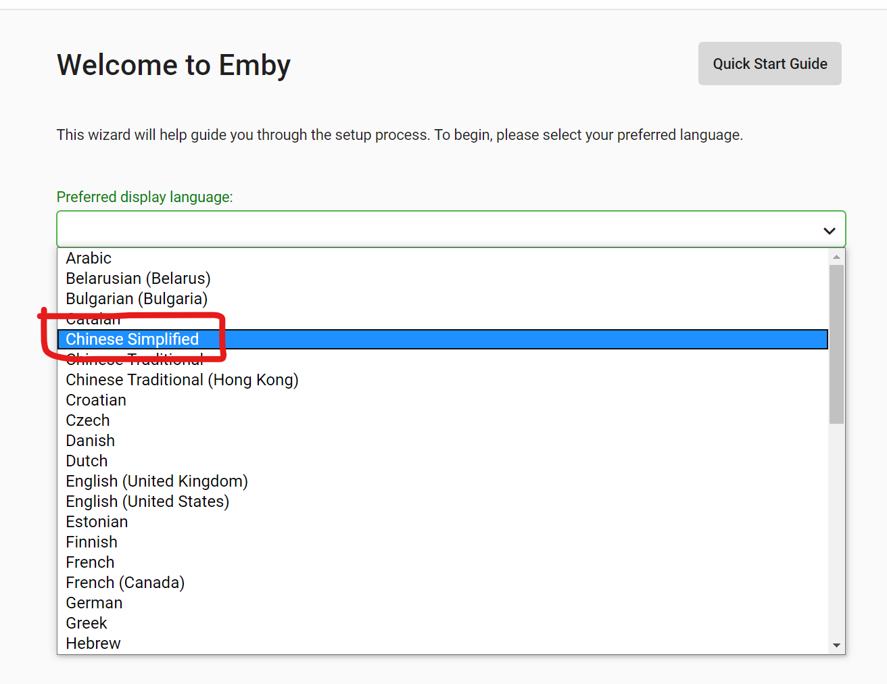887x684 pixels.
Task: Choose Belarusian (Belarus) language option
Action: (x=138, y=278)
